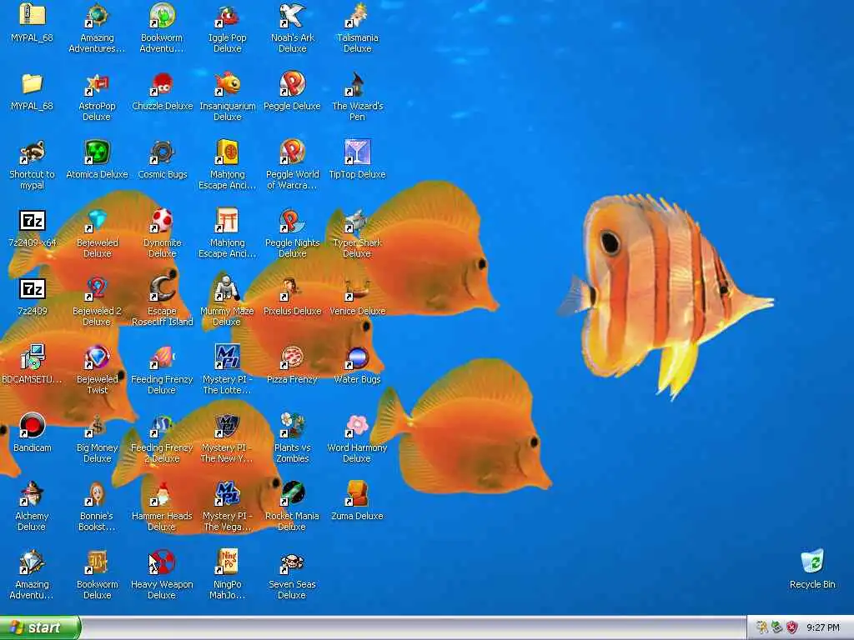Screen dimensions: 854x640
Task: Click the 9:27 PM clock
Action: [x=823, y=628]
